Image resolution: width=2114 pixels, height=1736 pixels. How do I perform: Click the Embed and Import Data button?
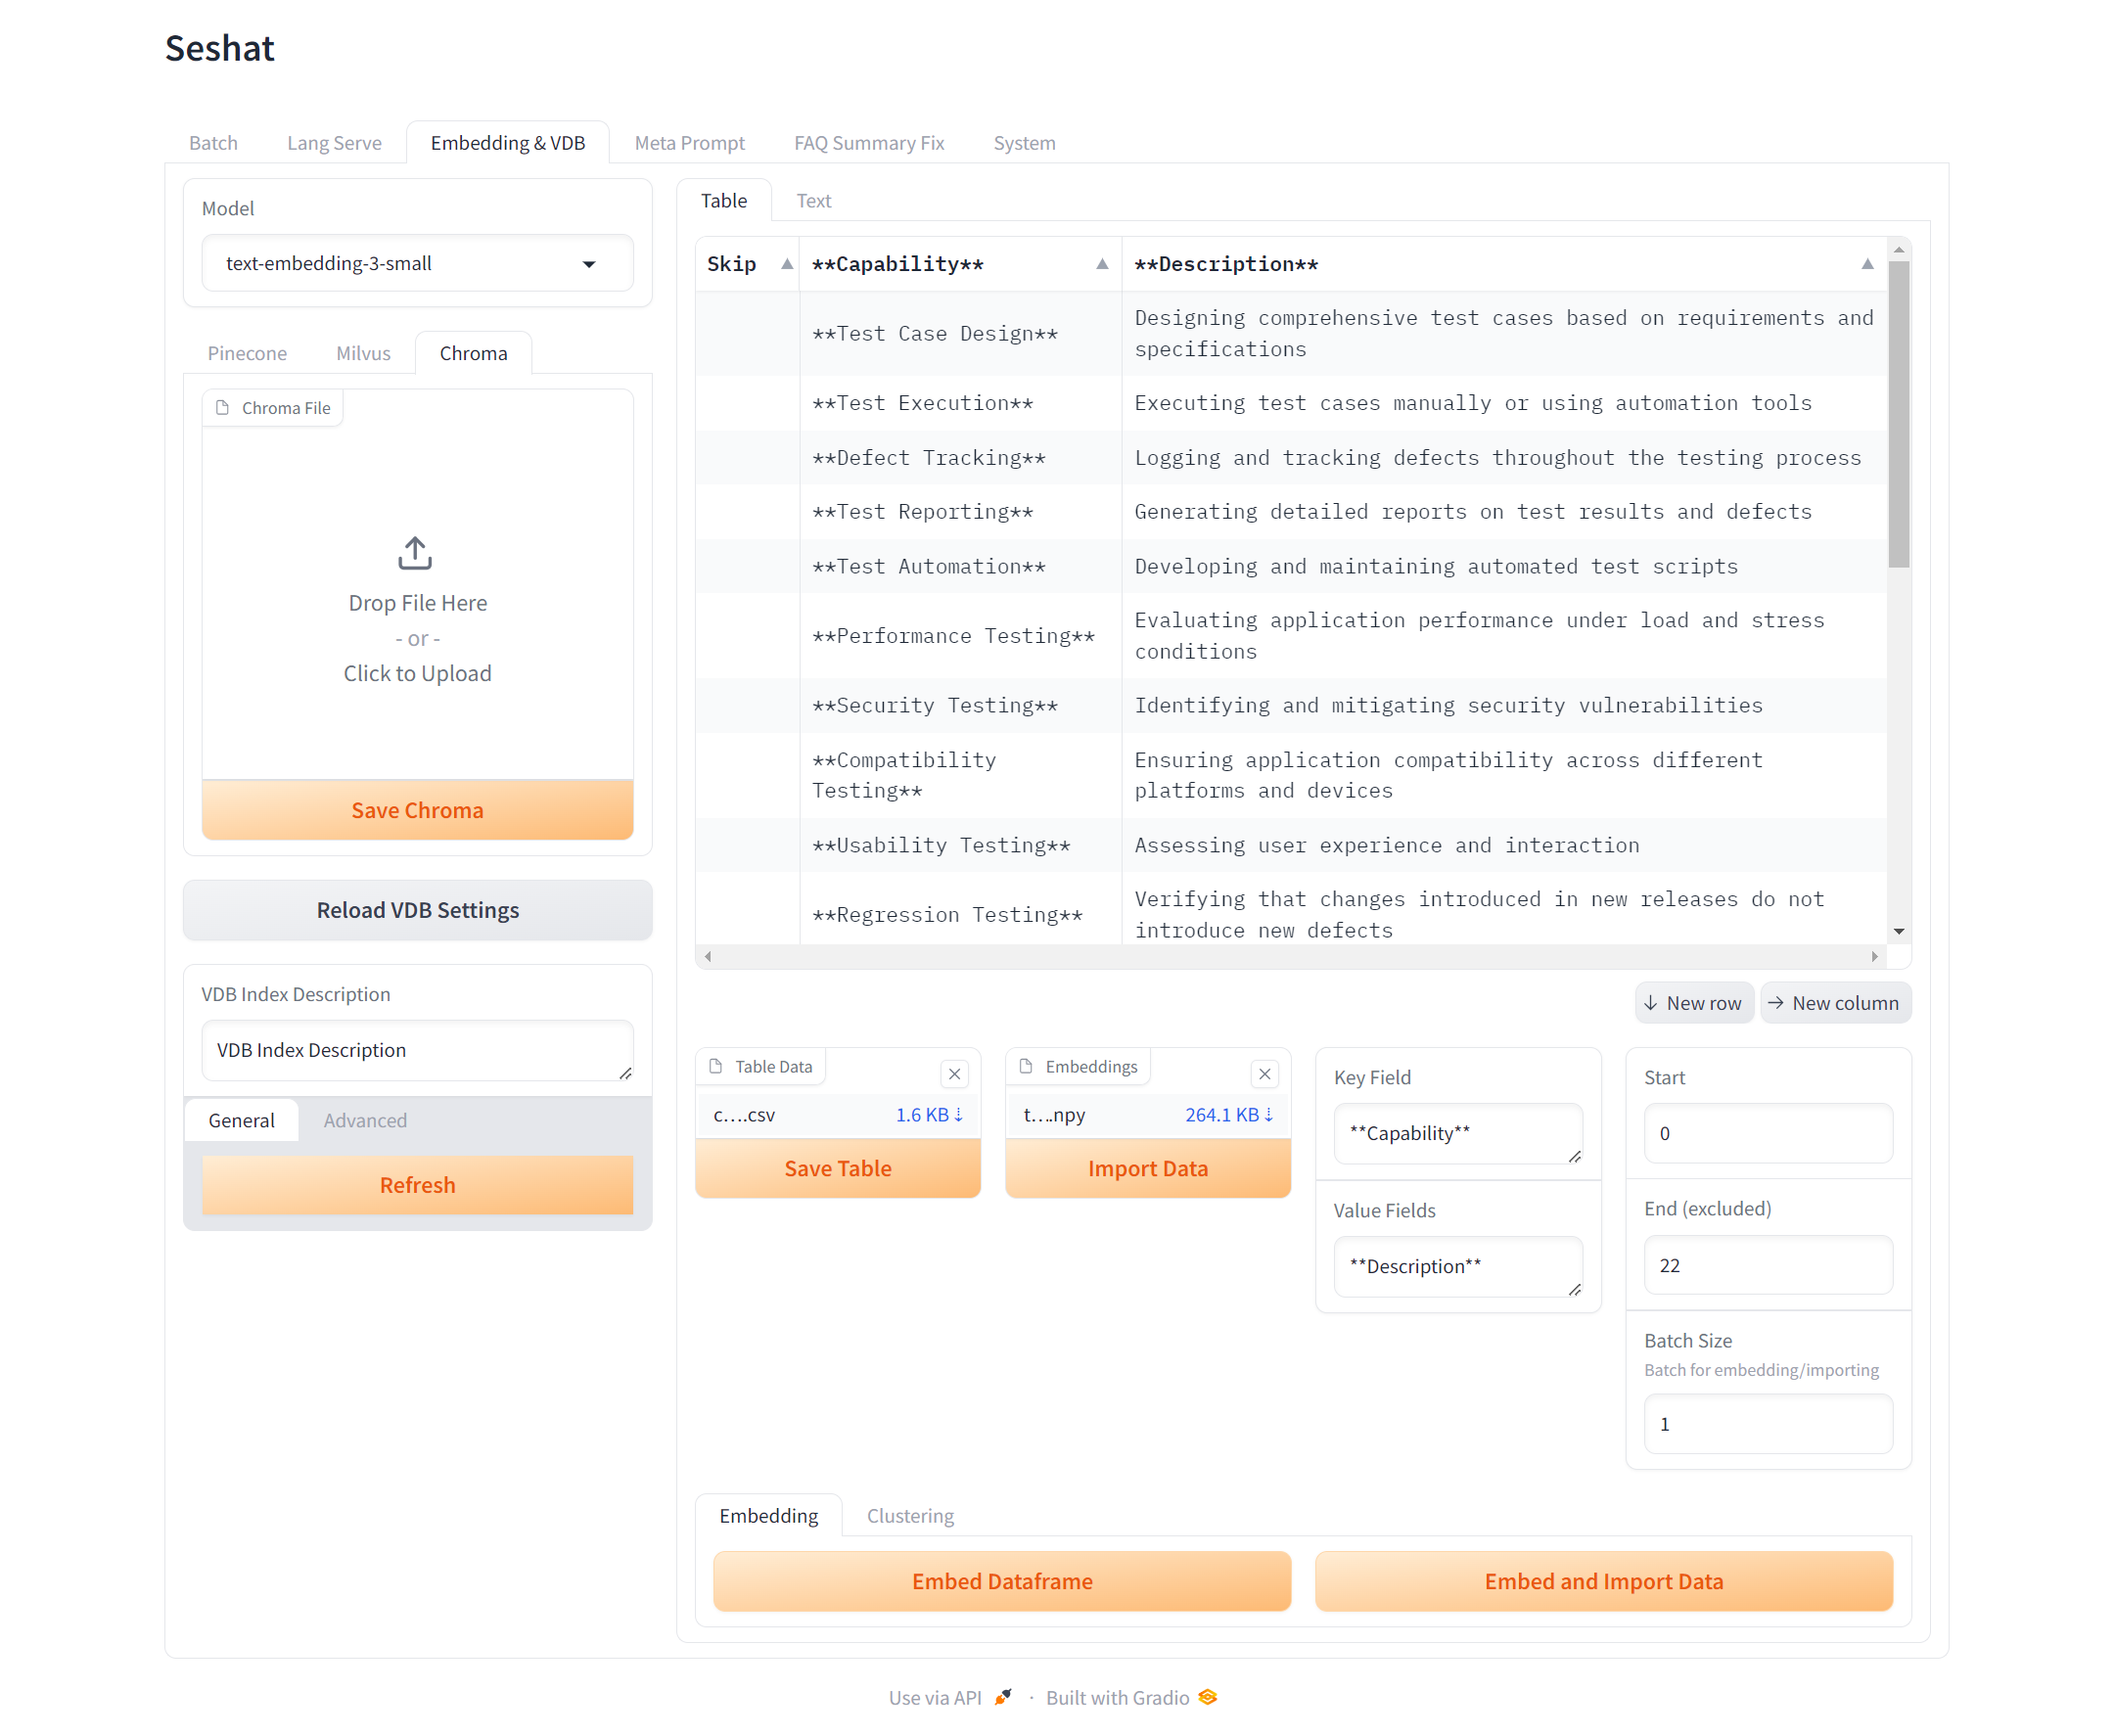[1601, 1579]
